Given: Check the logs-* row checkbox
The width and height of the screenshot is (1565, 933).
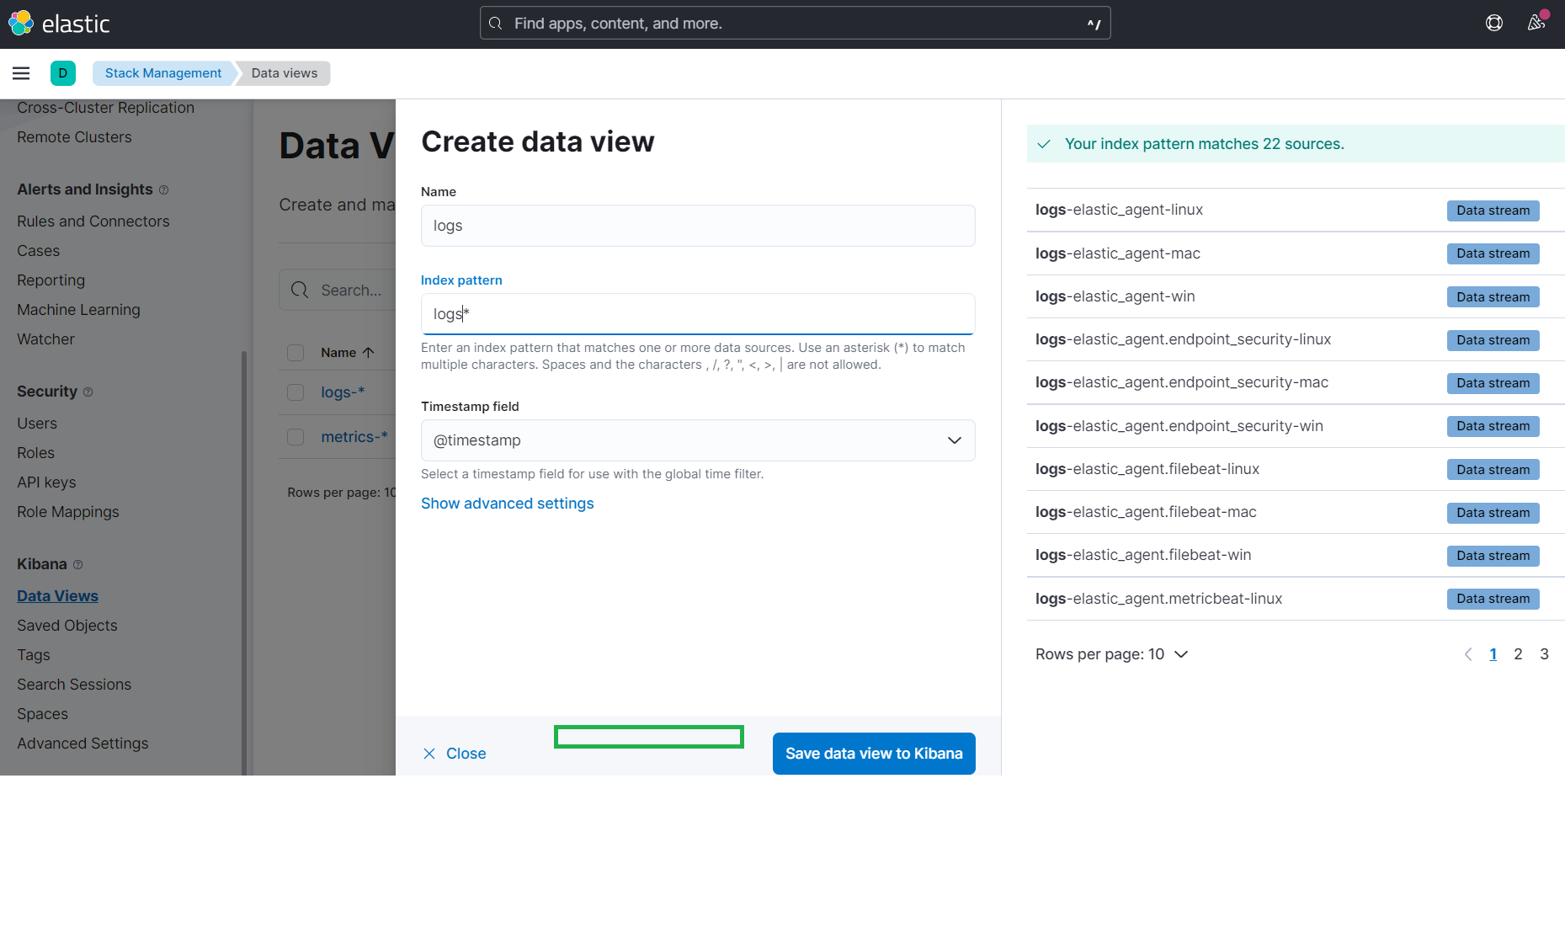Looking at the screenshot, I should pos(295,392).
